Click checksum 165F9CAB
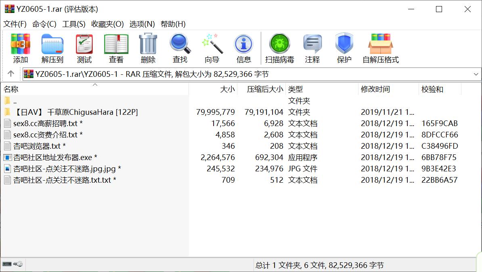Image resolution: width=482 pixels, height=272 pixels. [x=439, y=123]
